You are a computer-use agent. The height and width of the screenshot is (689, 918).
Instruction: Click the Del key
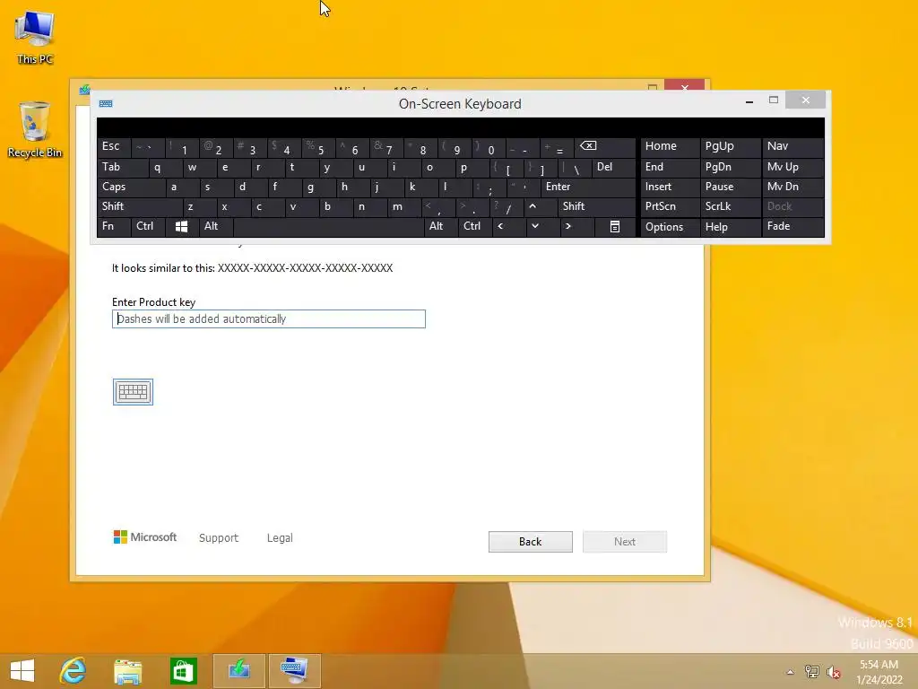pos(613,167)
